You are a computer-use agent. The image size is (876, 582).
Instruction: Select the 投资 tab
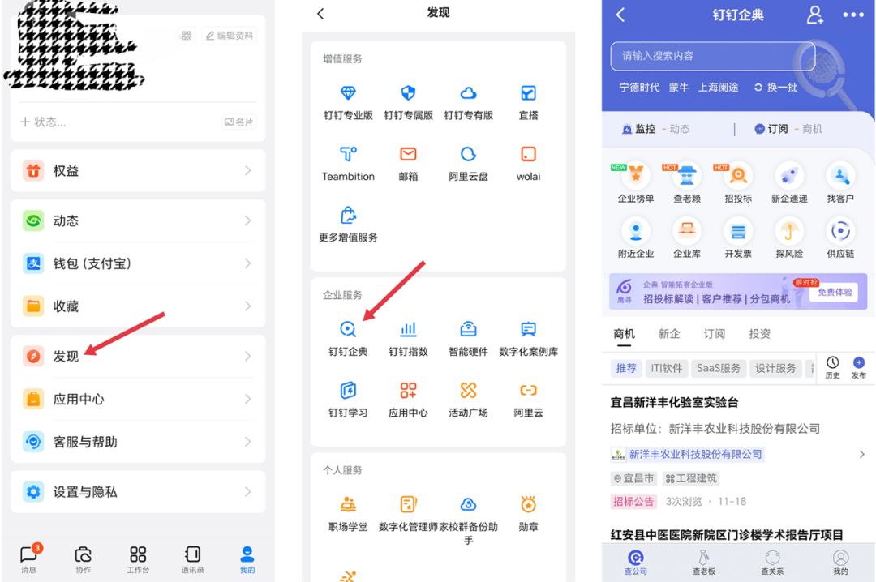[759, 334]
